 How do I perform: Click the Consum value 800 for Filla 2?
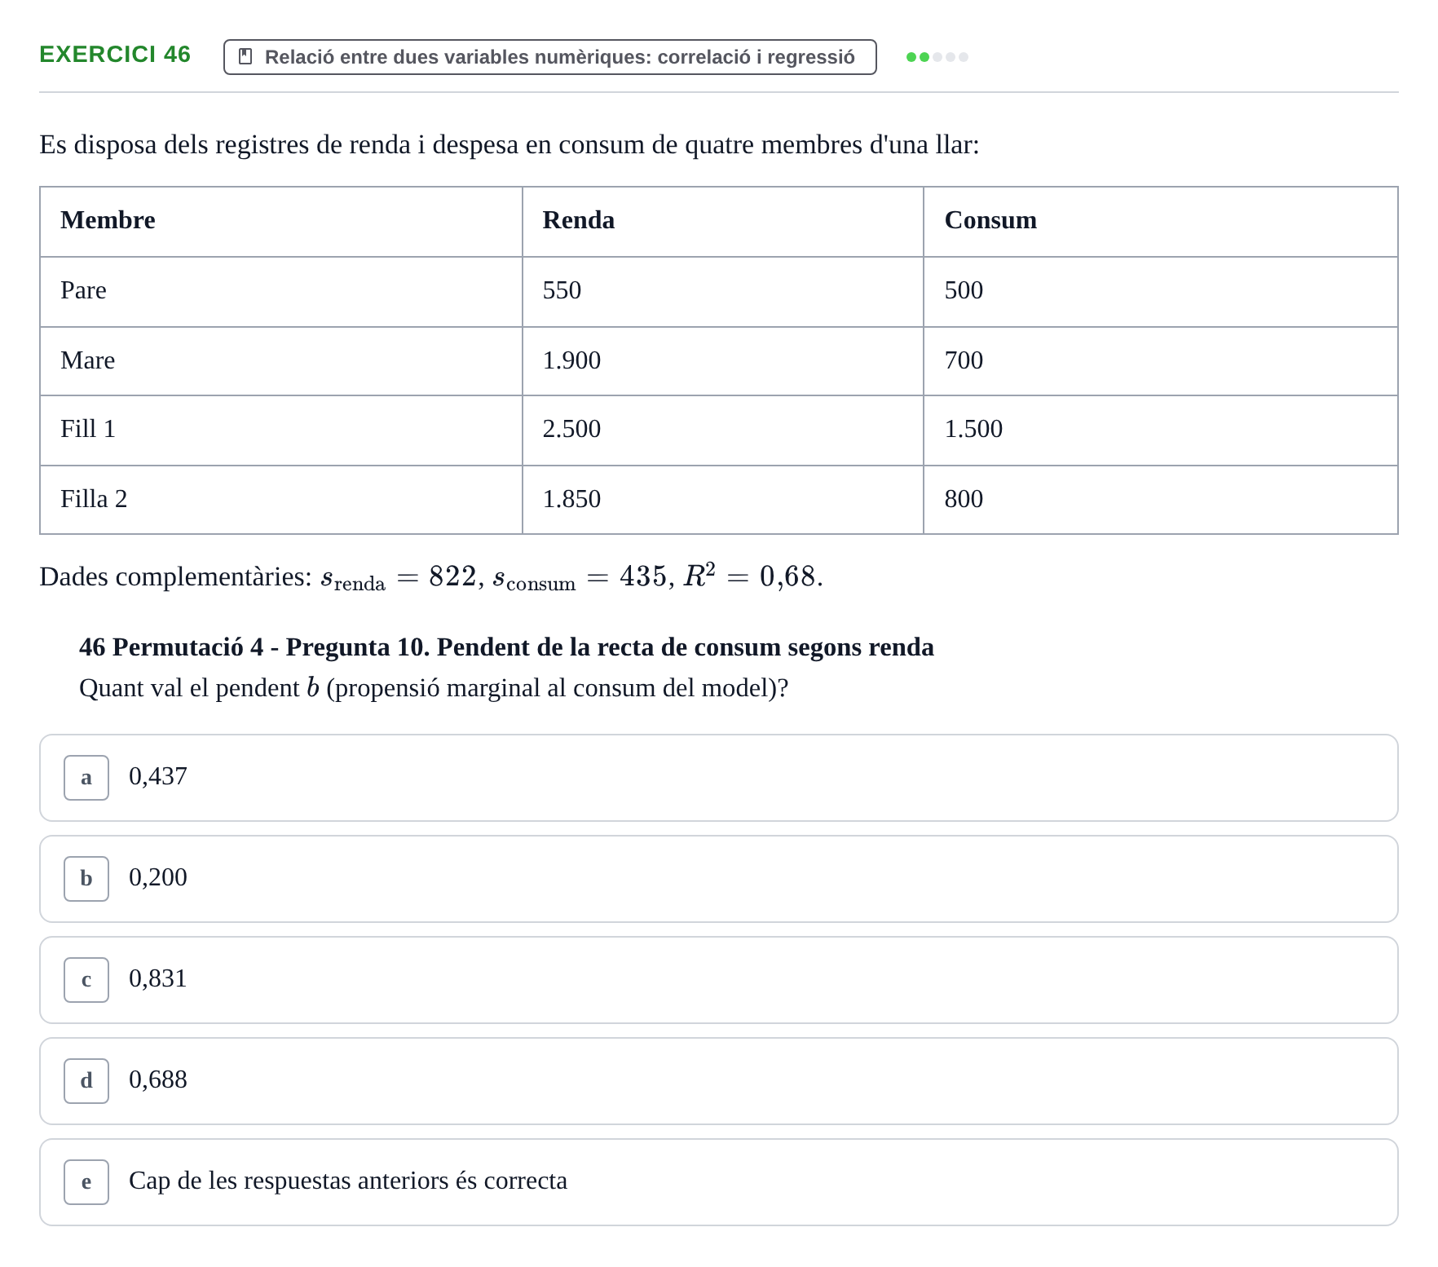(x=964, y=499)
